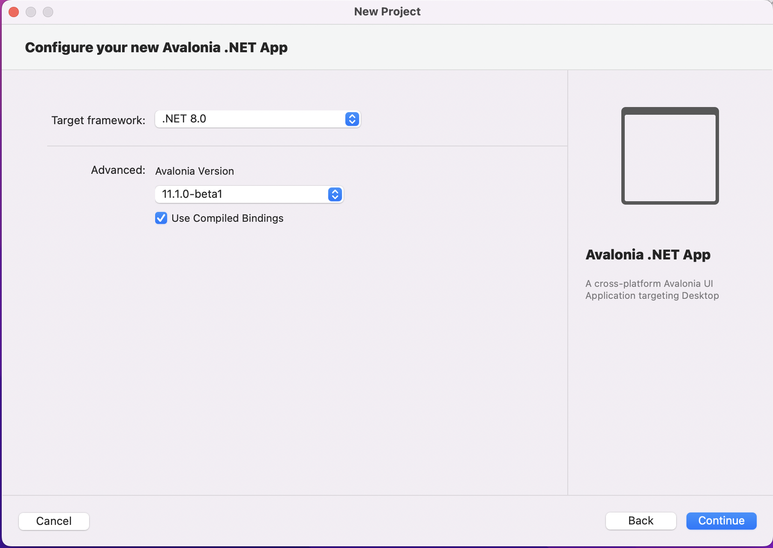Click the Avalonia Version label
The width and height of the screenshot is (773, 548).
pos(195,171)
